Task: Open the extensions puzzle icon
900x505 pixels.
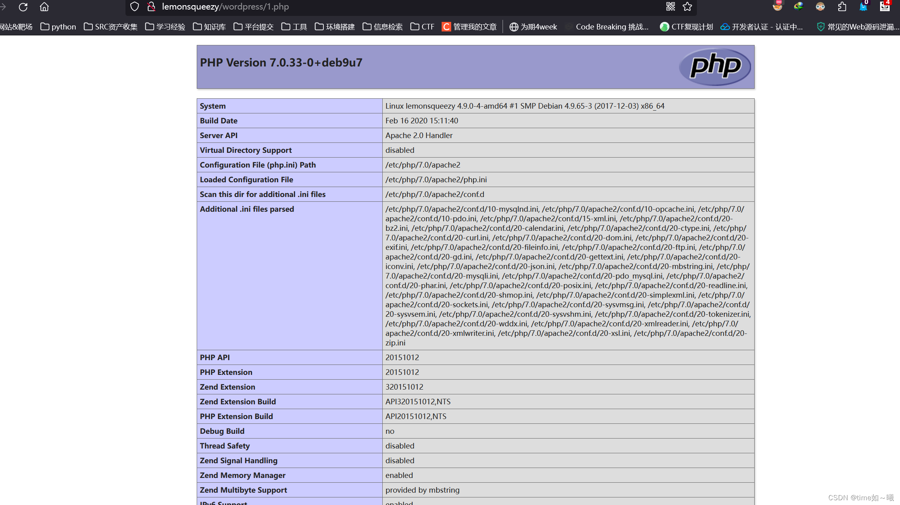Action: pos(842,7)
